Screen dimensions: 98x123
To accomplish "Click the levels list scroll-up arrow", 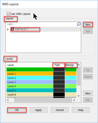I will (79, 65).
